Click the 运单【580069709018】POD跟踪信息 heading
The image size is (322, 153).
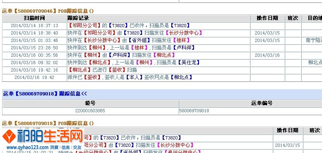click(x=47, y=123)
